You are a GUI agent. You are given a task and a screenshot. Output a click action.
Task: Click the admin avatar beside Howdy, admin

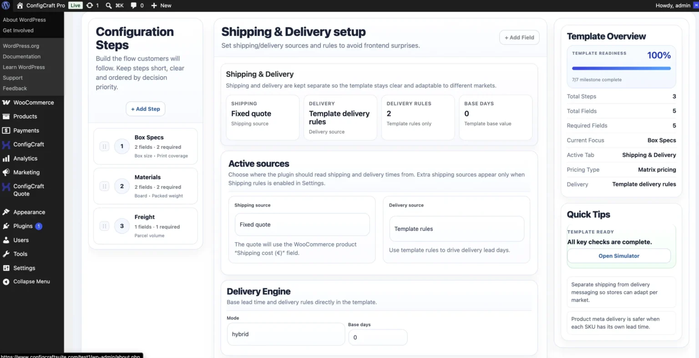pyautogui.click(x=696, y=5)
